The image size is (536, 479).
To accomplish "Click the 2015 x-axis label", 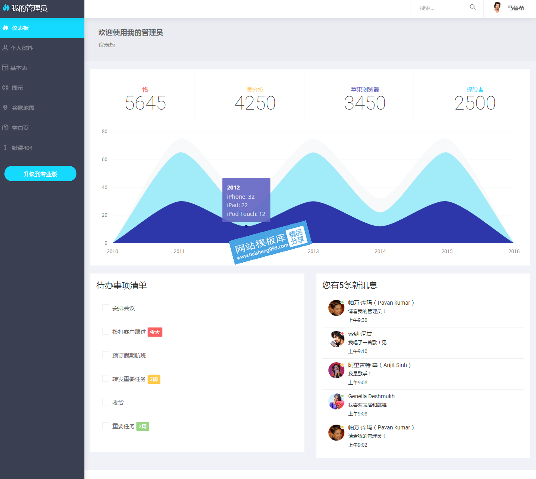I will (447, 251).
